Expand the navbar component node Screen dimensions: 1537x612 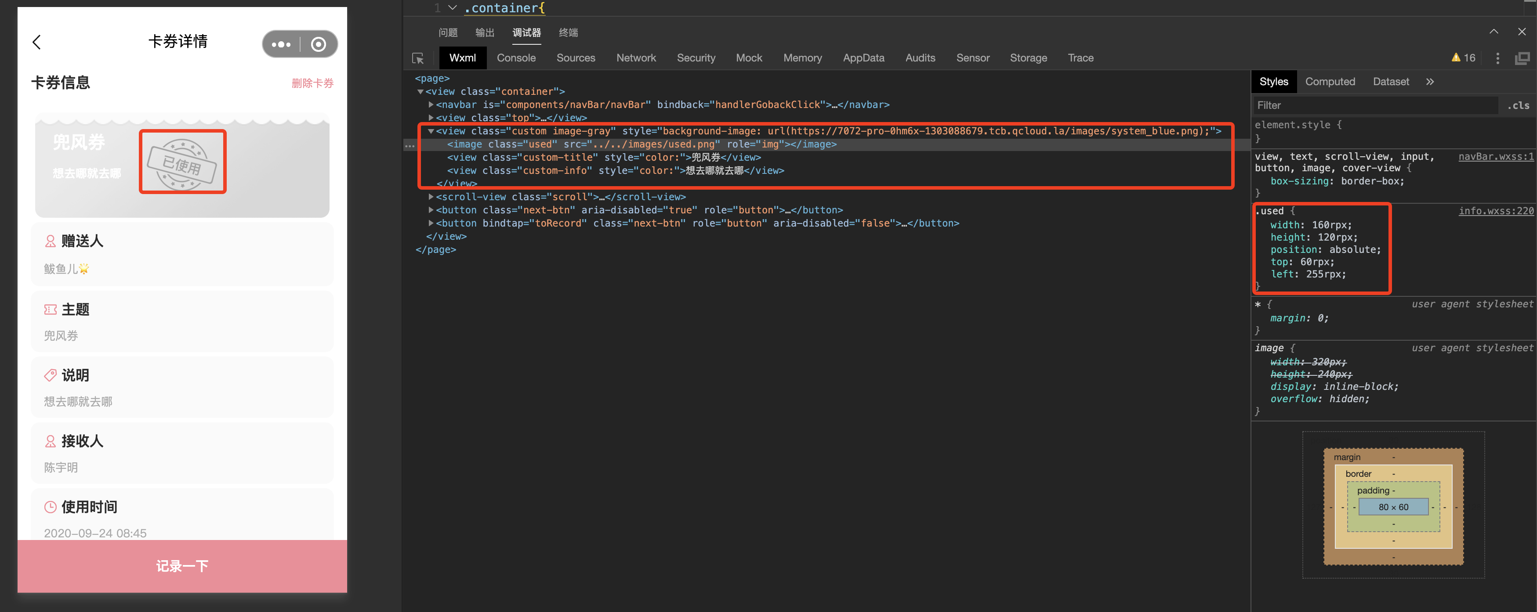coord(431,104)
